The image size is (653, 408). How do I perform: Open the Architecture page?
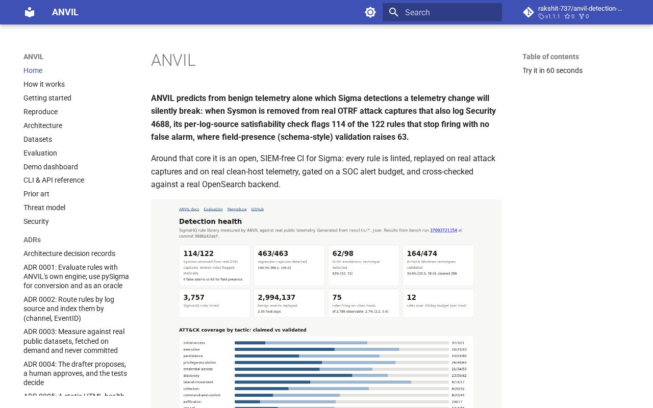coord(43,125)
